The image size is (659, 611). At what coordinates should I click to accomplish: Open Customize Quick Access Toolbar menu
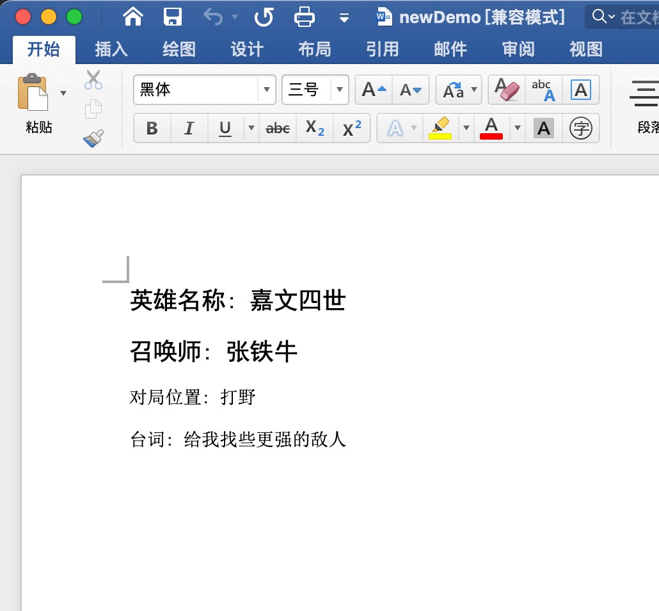[344, 18]
